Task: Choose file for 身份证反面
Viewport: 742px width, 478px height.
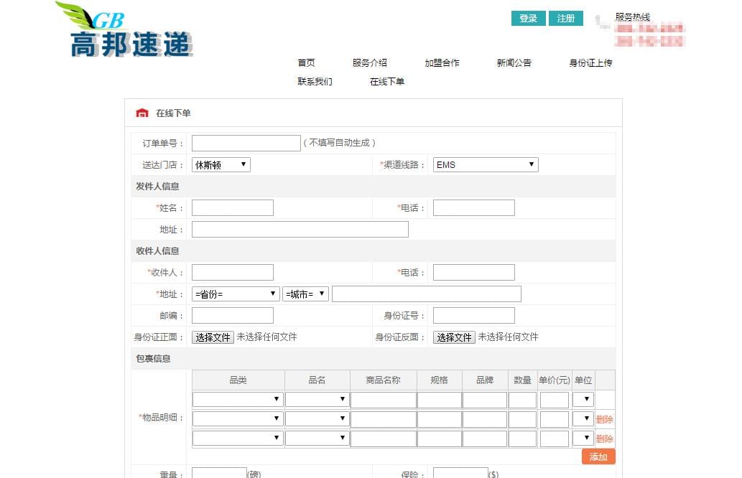Action: (454, 337)
